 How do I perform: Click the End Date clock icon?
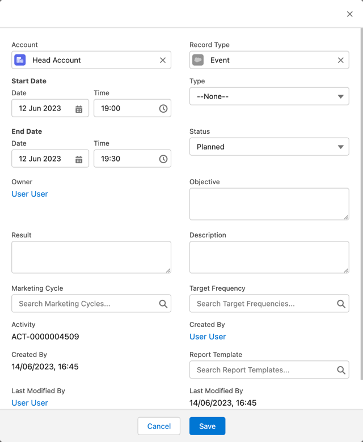pos(163,159)
